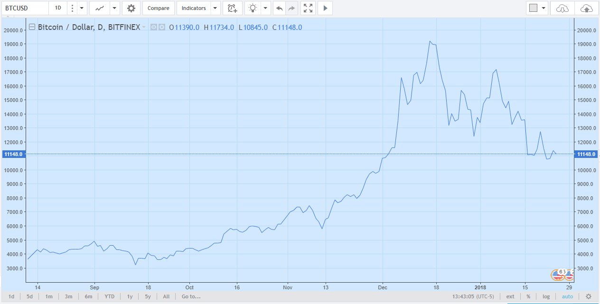Open chart properties gear in top toolbar

pos(131,8)
